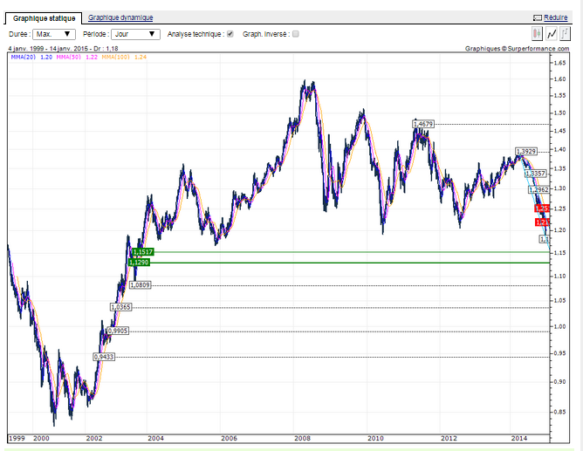The height and width of the screenshot is (451, 583).
Task: Select the line chart type icon
Action: pos(552,34)
